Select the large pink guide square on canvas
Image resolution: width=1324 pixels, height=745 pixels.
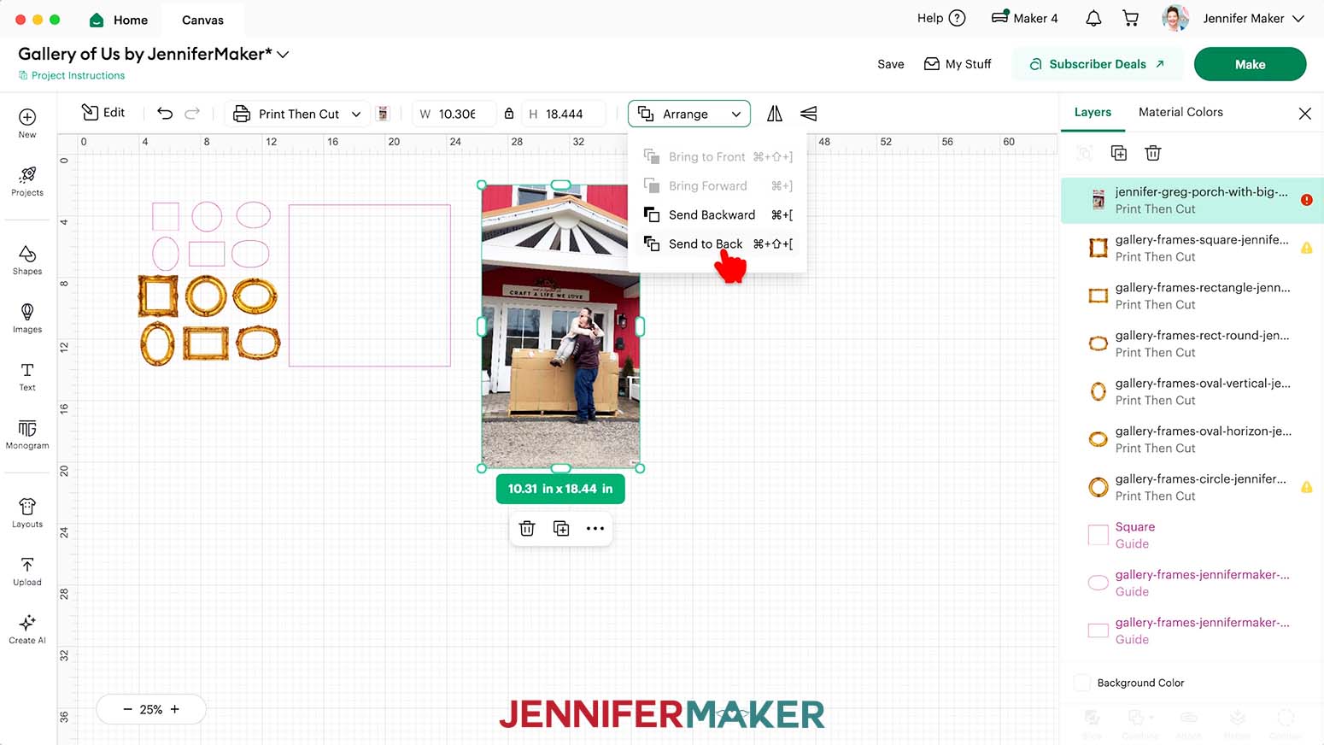click(370, 285)
